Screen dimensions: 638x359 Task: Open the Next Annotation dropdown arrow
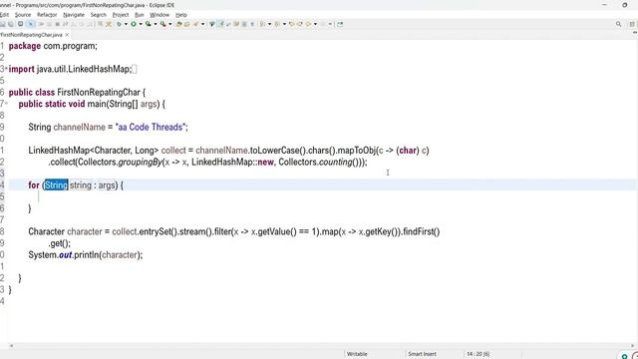tap(269, 24)
